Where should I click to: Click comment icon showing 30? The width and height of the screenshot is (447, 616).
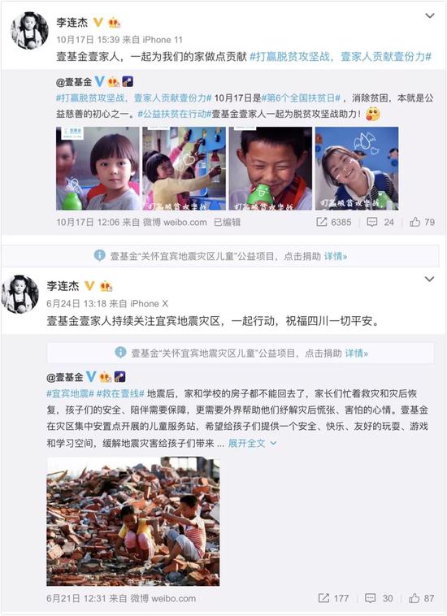pos(370,598)
